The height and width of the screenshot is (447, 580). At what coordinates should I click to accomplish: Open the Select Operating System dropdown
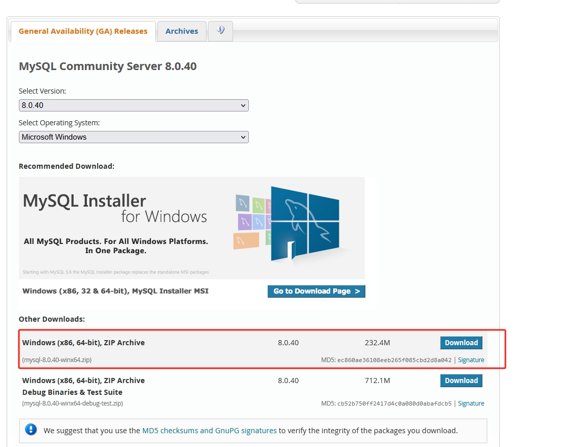pyautogui.click(x=133, y=137)
